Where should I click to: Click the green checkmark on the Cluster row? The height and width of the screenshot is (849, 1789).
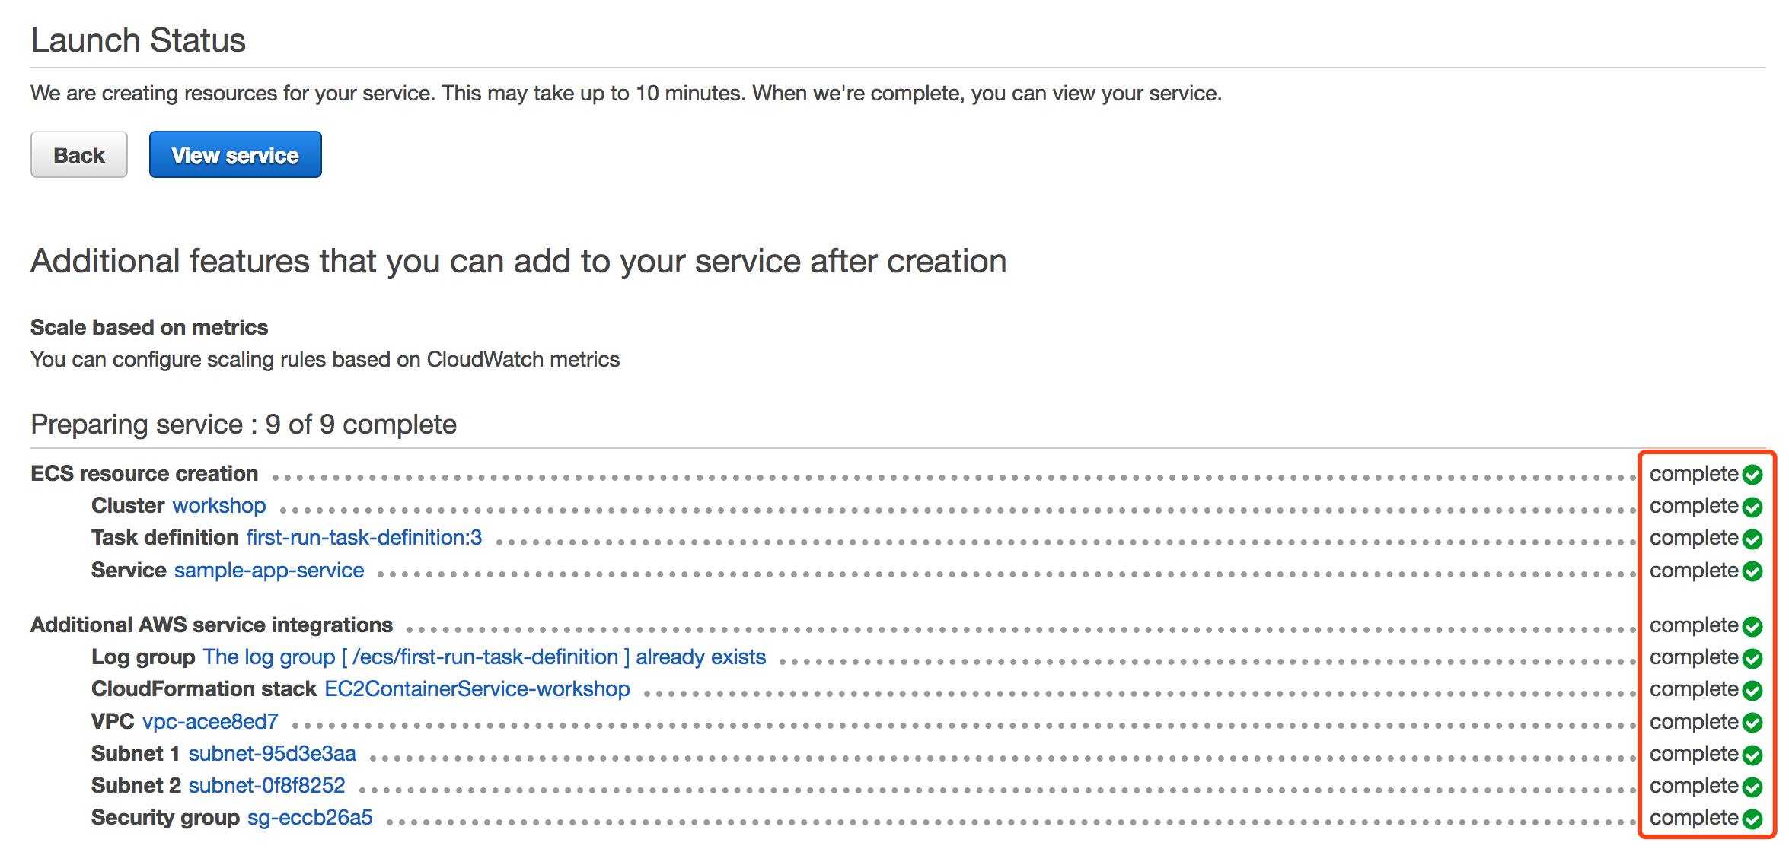click(x=1752, y=507)
